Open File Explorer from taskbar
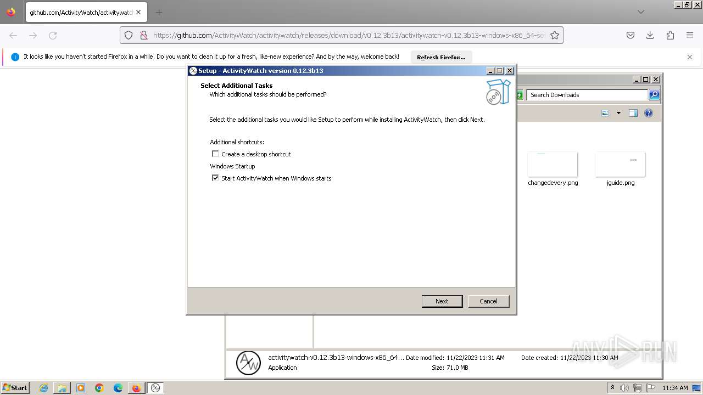Screen dimensions: 703x395 (x=62, y=388)
